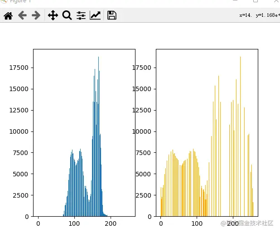
Task: Click the 7500 y-axis label on the right plot
Action: click(143, 153)
